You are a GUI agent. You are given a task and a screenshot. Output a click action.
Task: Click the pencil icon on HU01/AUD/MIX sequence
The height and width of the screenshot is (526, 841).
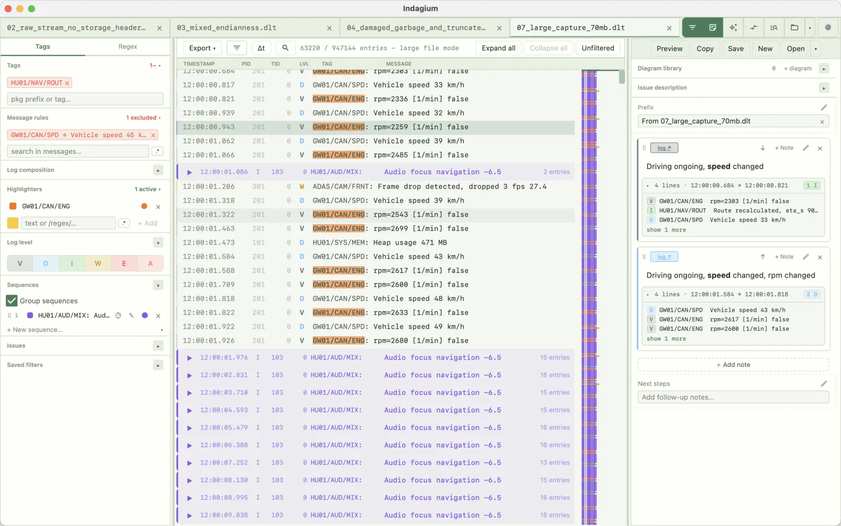pyautogui.click(x=131, y=315)
